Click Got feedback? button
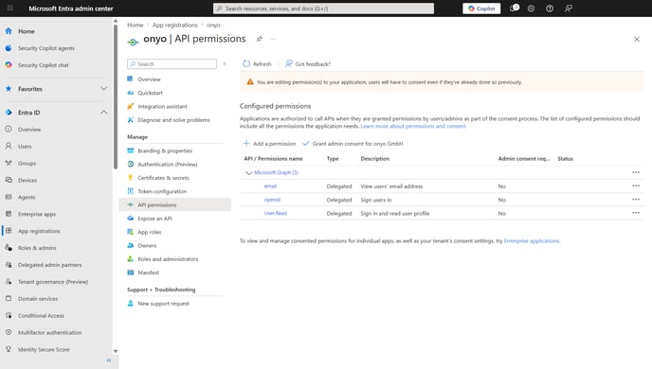Viewport: 652px width, 369px height. coord(308,64)
